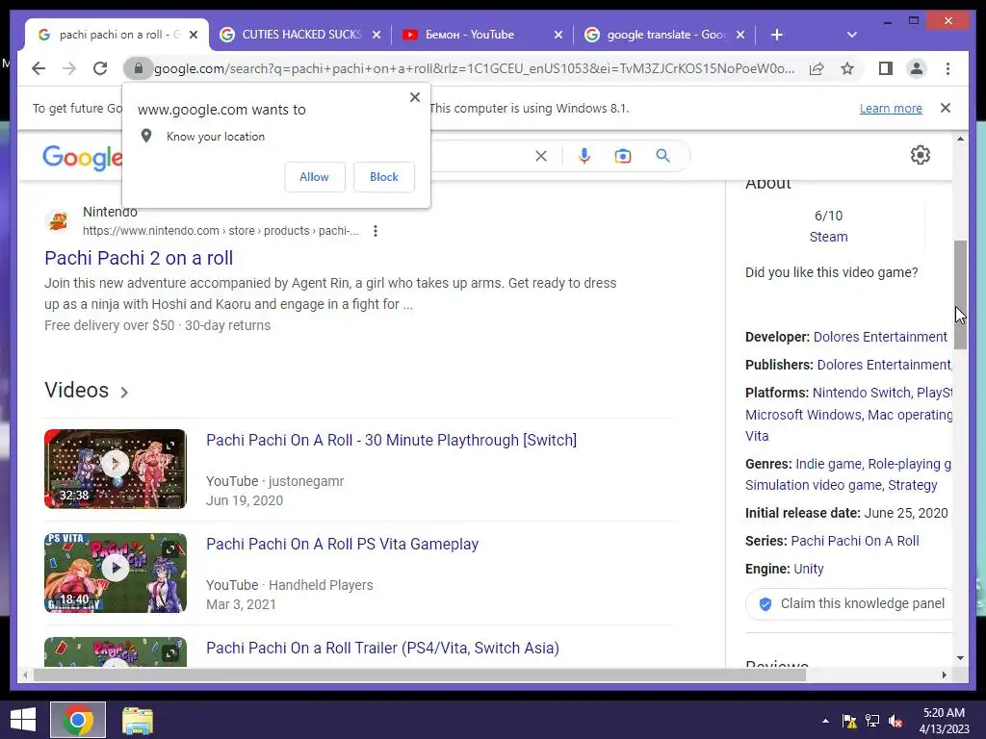Image resolution: width=986 pixels, height=739 pixels.
Task: Open the taskbar clock and date
Action: (944, 721)
